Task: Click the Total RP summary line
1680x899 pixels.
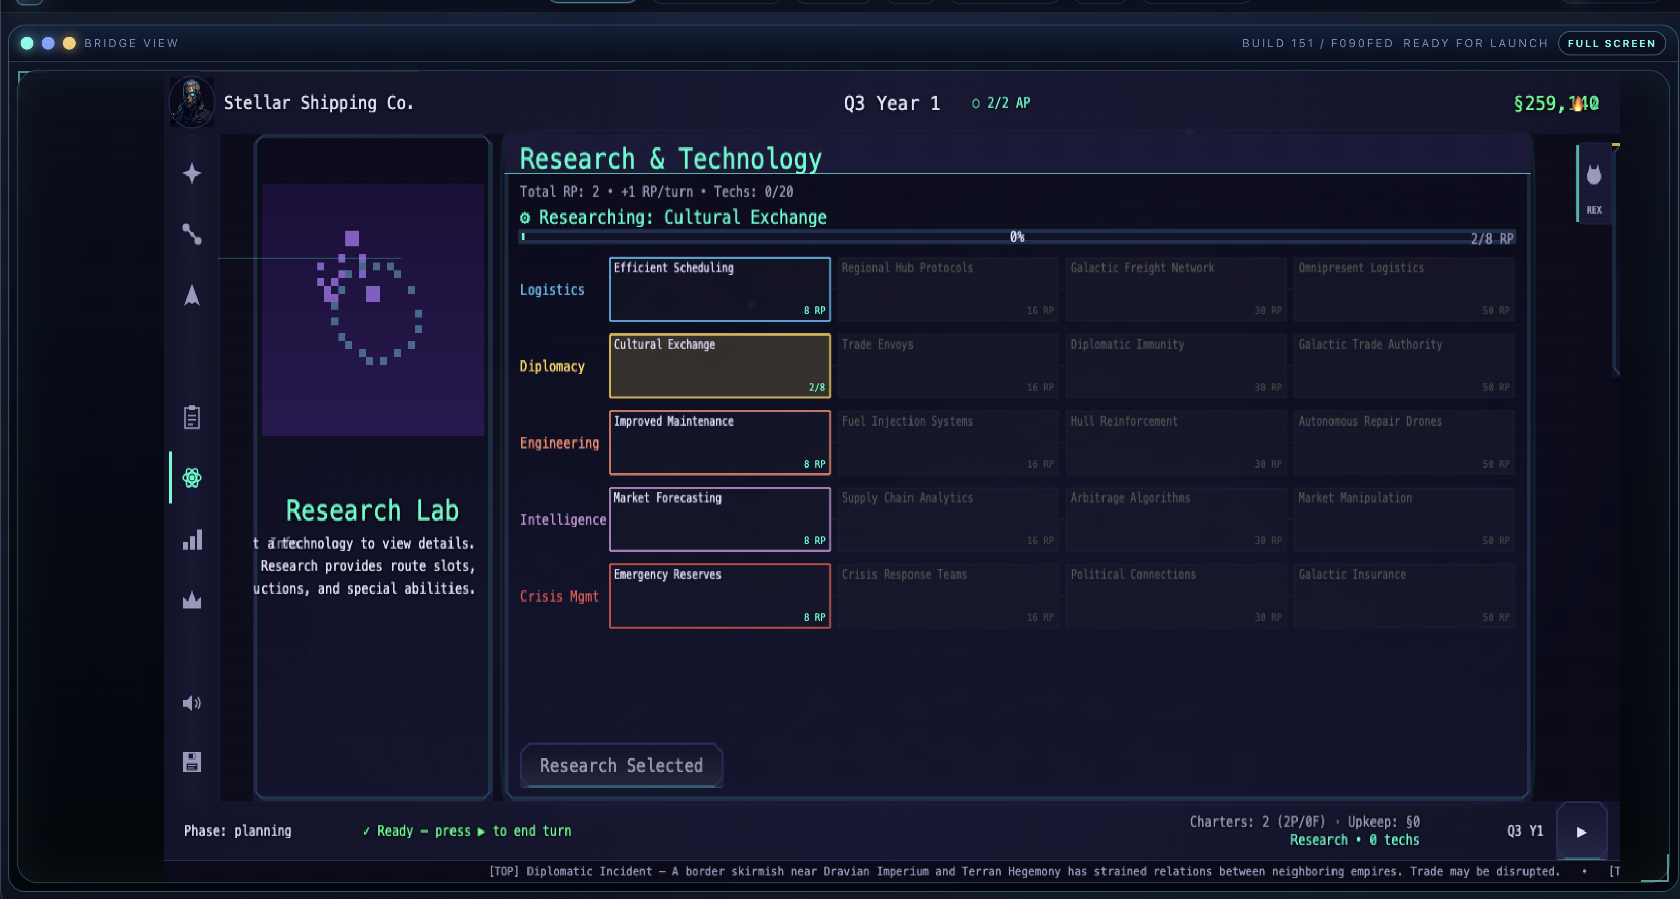Action: (656, 191)
